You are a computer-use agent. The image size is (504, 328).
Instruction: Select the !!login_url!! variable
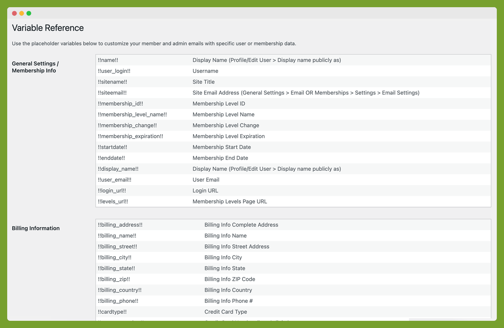click(112, 191)
